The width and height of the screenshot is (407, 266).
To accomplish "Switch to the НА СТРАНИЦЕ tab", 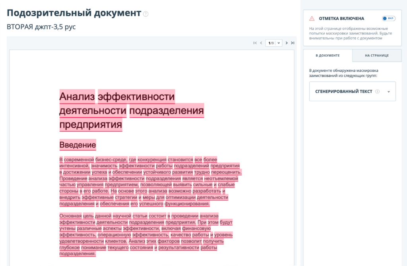I will coord(376,55).
